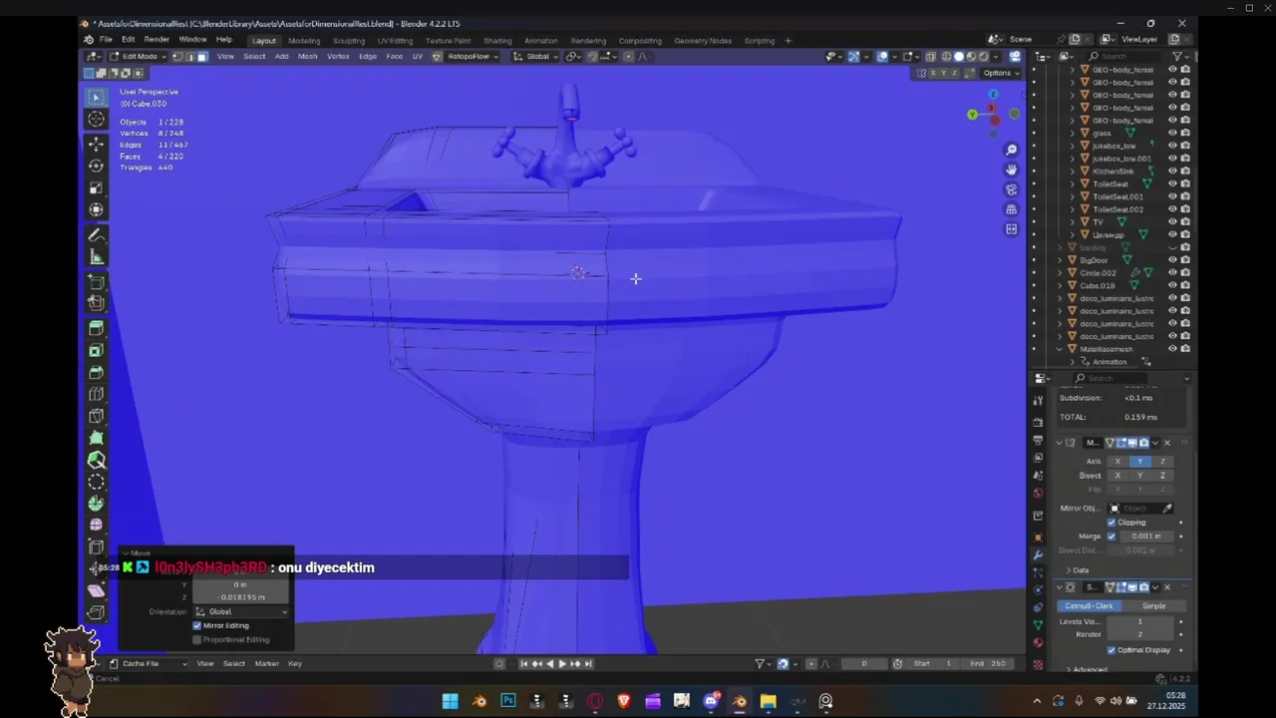Switch to the Sculpting workspace tab
Viewport: 1276px width, 718px height.
(349, 41)
